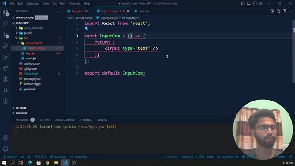The height and width of the screenshot is (166, 295).
Task: Click the VS Code logo icon
Action: tap(4, 3)
